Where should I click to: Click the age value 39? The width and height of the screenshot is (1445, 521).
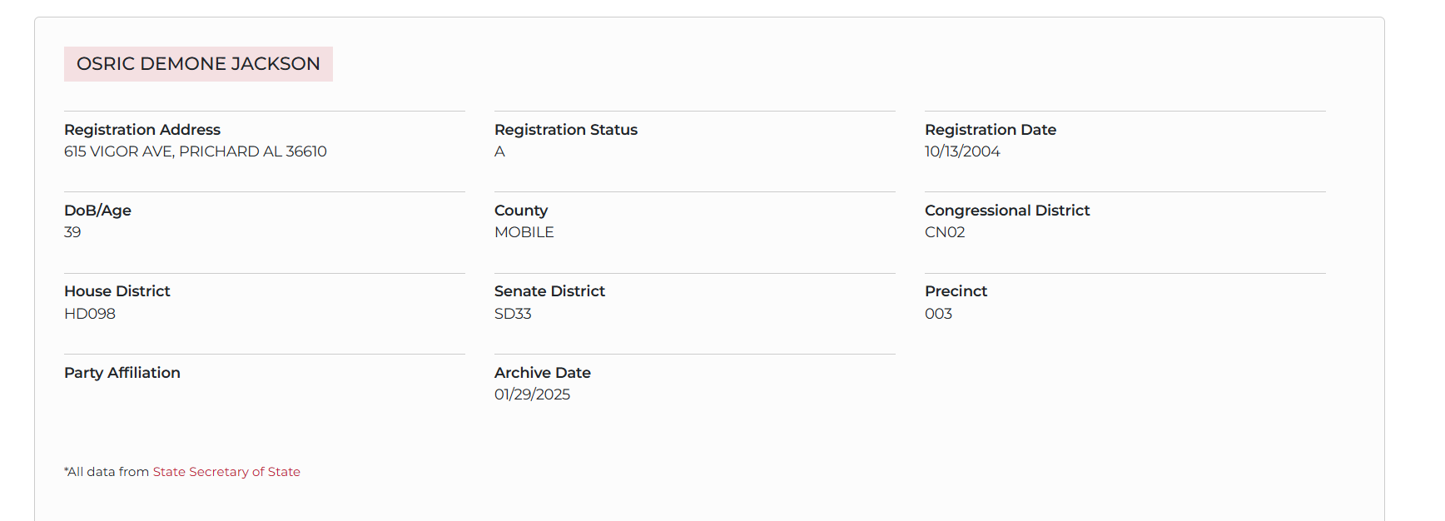click(72, 232)
